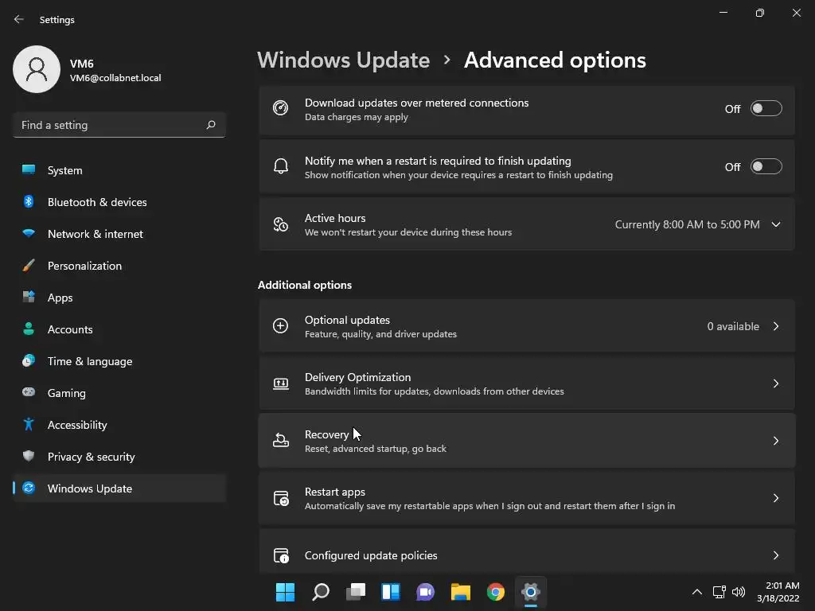Click Additional options heading
This screenshot has height=611, width=815.
pyautogui.click(x=305, y=285)
